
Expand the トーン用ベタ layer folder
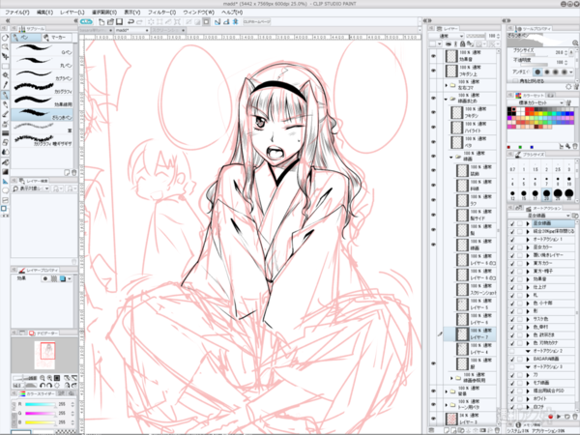pyautogui.click(x=446, y=405)
